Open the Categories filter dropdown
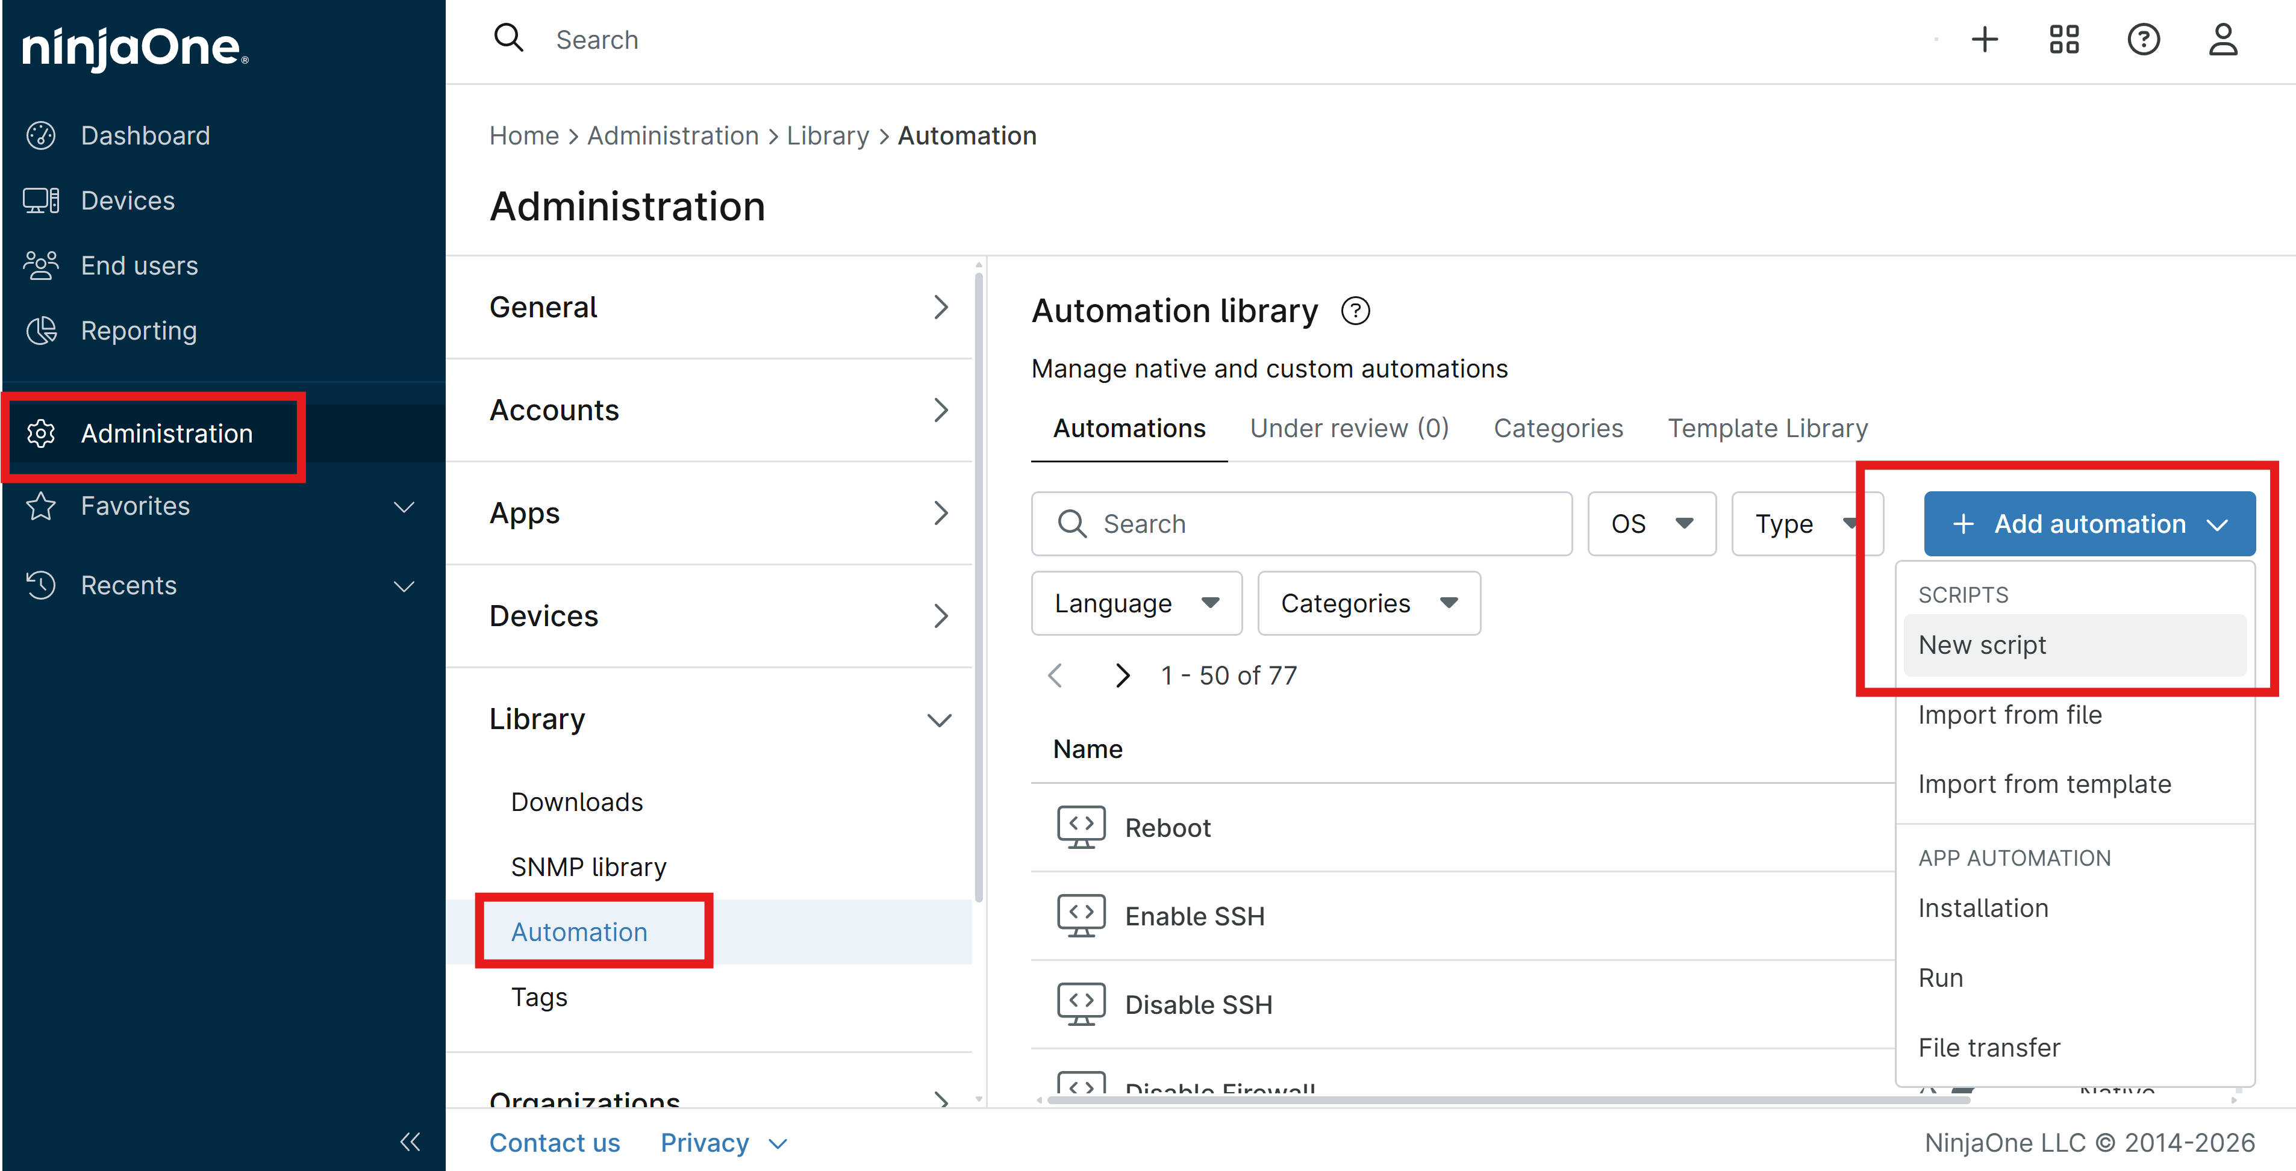This screenshot has height=1171, width=2296. (x=1369, y=603)
